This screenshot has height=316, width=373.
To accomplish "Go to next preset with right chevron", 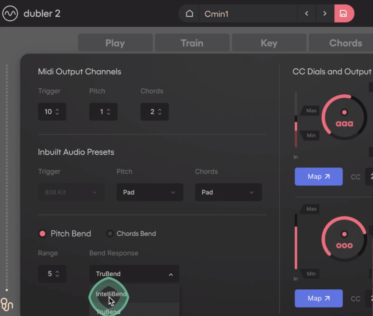I will click(x=325, y=14).
